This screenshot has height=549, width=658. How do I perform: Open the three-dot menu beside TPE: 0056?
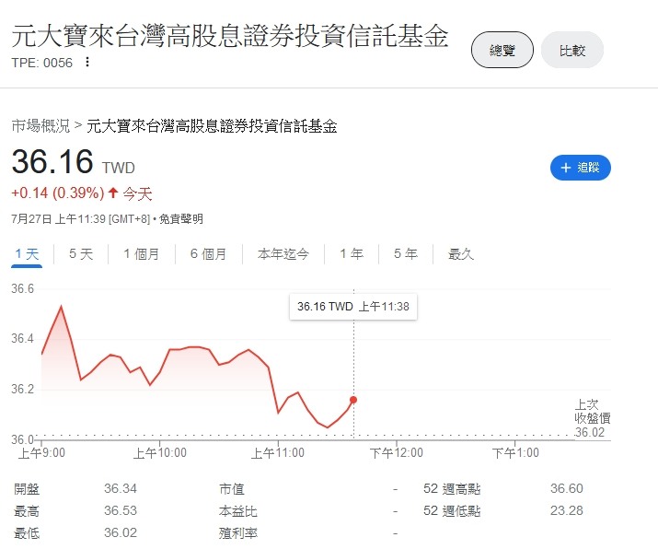tap(87, 62)
